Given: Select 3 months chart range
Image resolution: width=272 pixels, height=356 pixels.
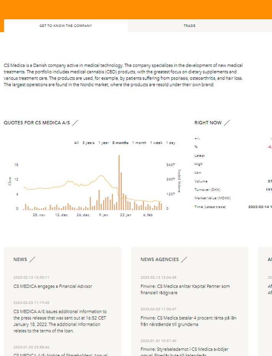Looking at the screenshot, I should click(120, 143).
